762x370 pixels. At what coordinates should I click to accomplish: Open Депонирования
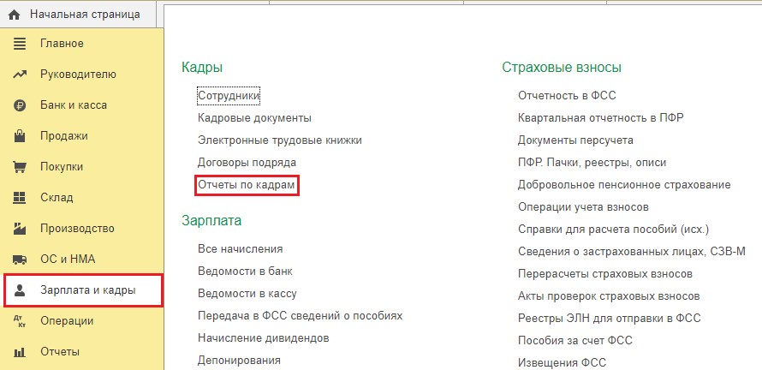click(239, 361)
